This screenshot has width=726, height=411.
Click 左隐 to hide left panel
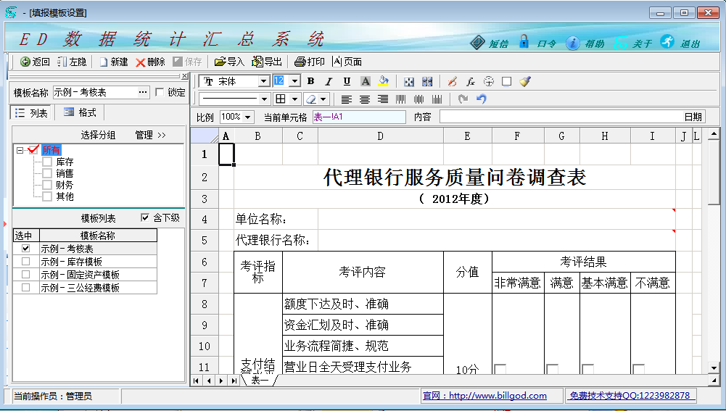[x=72, y=62]
